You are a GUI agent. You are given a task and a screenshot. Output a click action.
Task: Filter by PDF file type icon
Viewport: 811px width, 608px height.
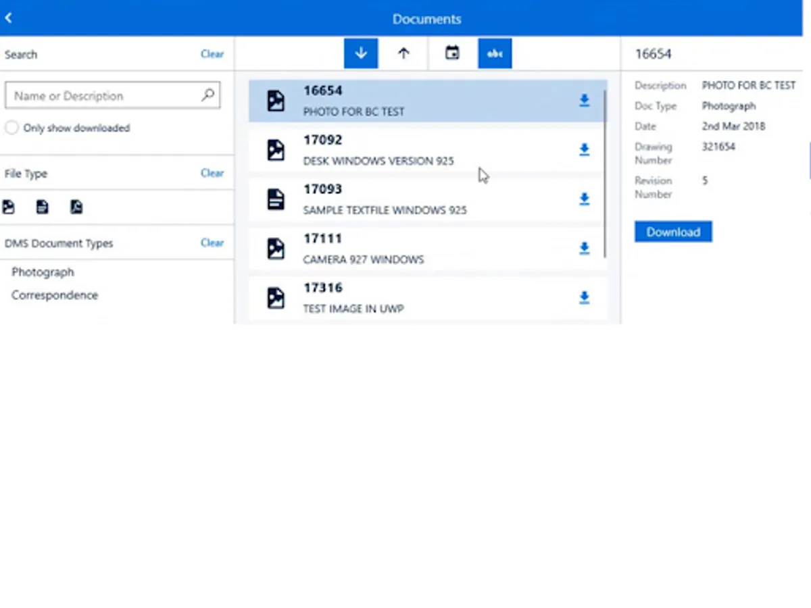pyautogui.click(x=76, y=207)
